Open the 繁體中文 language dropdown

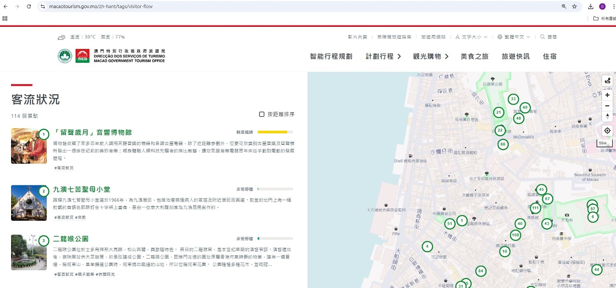pos(514,37)
